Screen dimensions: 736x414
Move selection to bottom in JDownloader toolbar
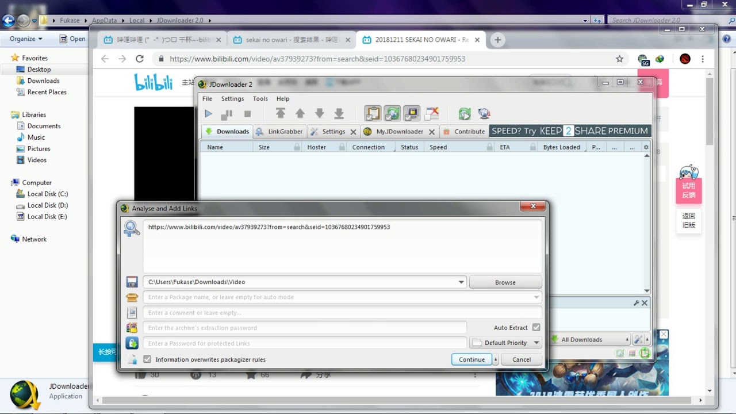pyautogui.click(x=339, y=113)
